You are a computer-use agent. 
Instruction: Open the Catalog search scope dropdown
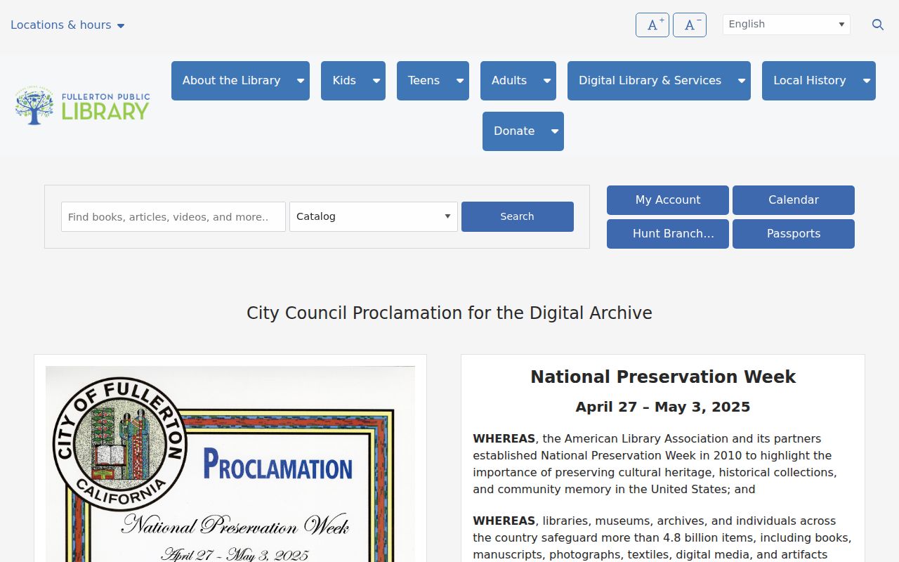(x=374, y=216)
